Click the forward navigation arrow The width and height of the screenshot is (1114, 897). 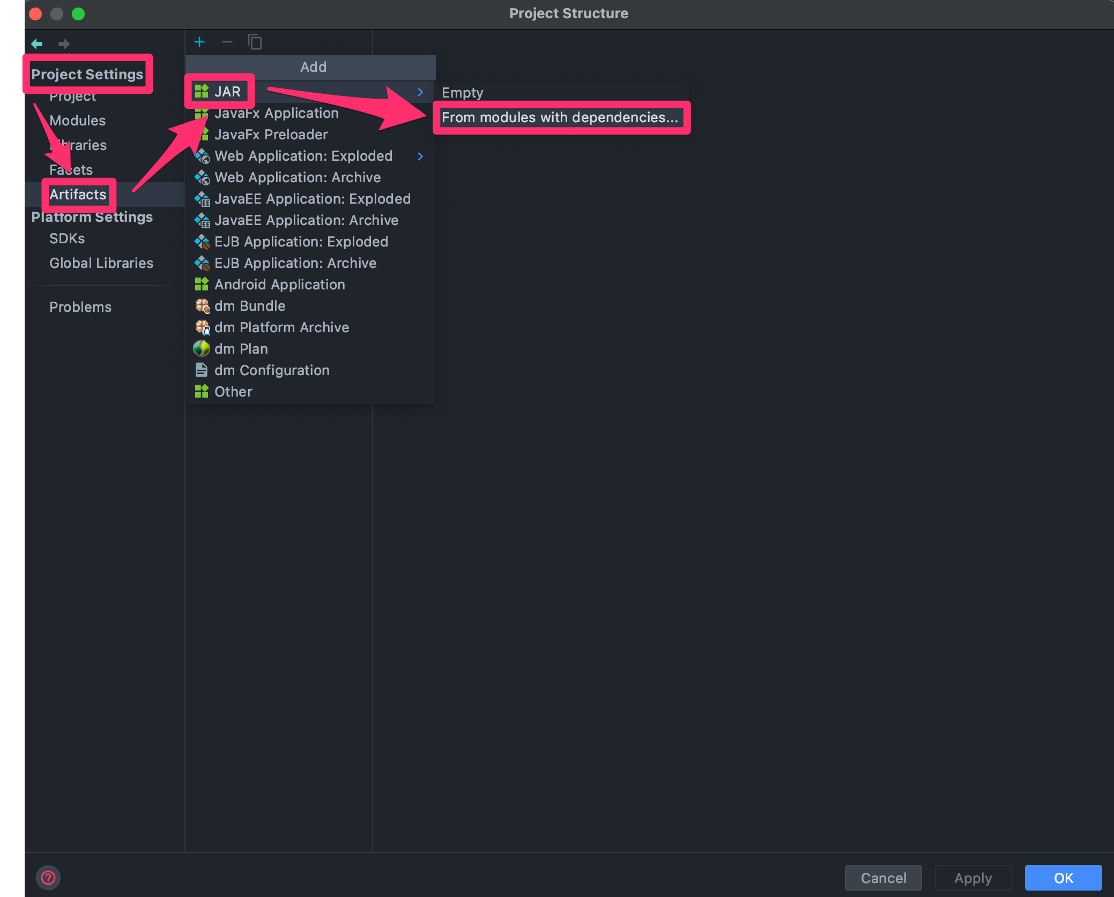(x=64, y=44)
